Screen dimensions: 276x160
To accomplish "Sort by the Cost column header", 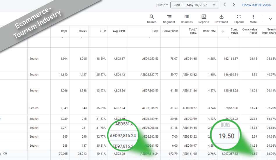I will 155,31.
